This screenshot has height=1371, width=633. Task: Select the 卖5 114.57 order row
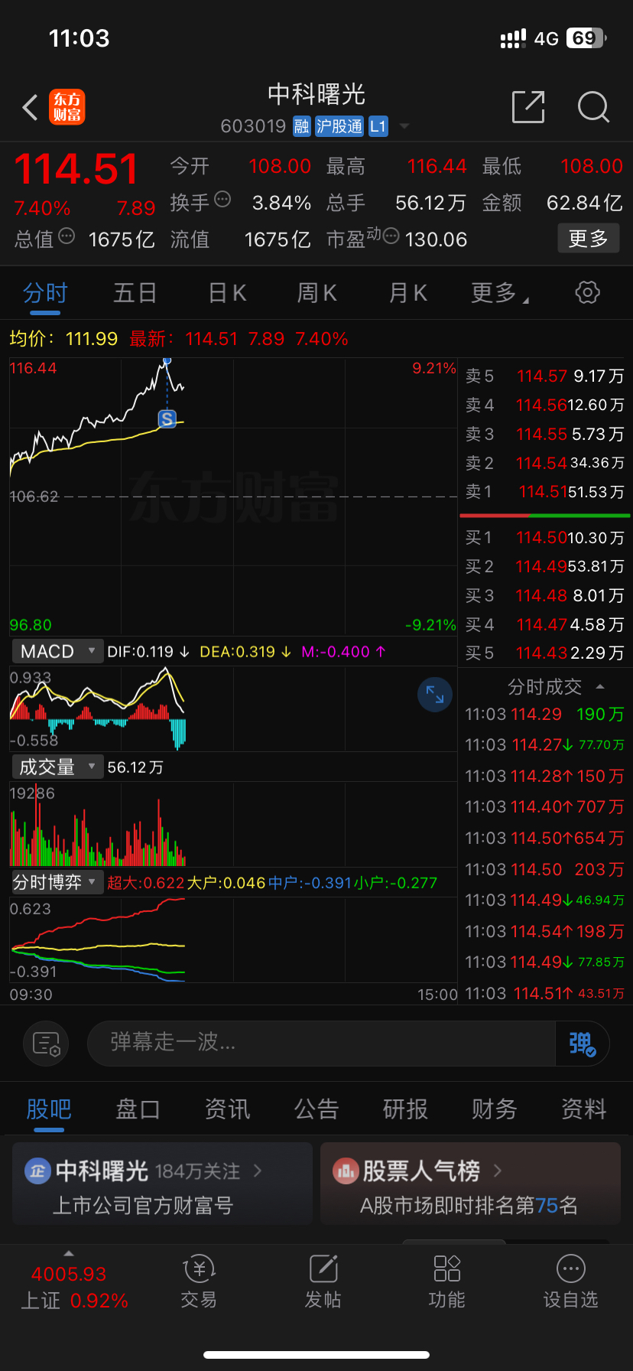544,376
